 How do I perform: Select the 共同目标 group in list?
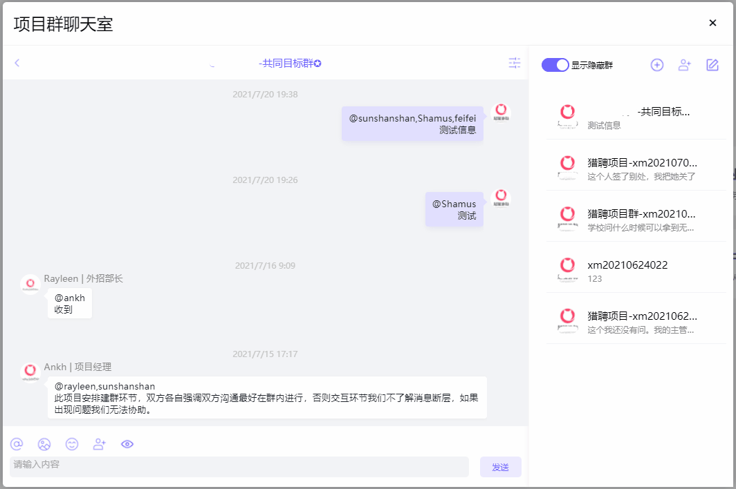click(x=636, y=117)
